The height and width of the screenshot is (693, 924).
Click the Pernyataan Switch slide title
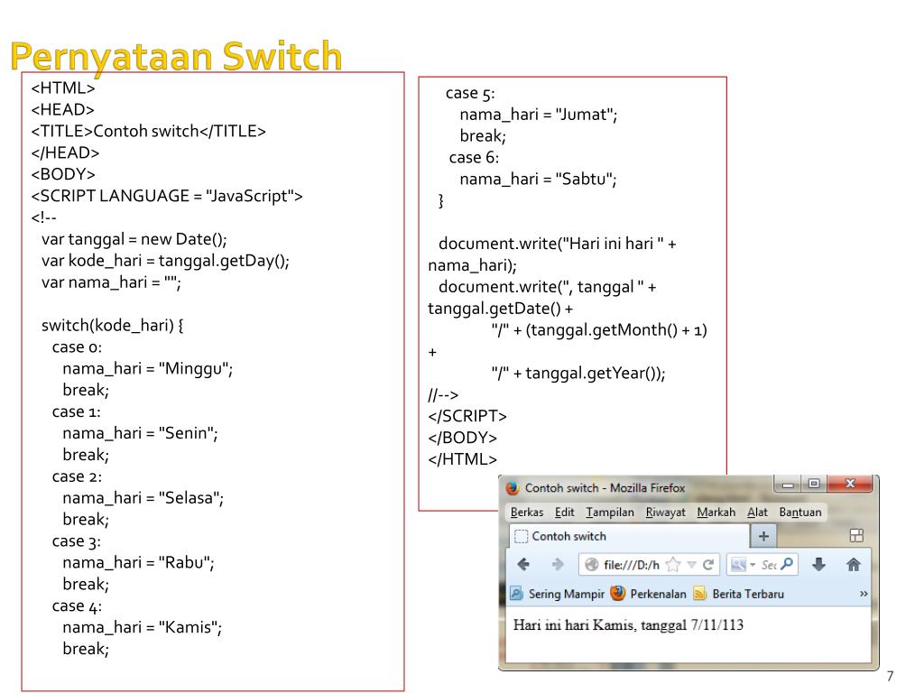click(176, 57)
